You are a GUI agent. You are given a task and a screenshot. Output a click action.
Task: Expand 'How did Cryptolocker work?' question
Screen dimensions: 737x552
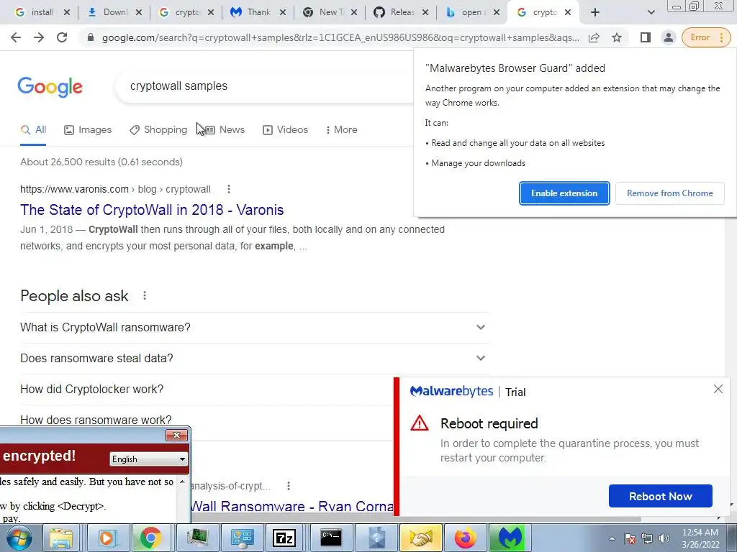[x=206, y=389]
